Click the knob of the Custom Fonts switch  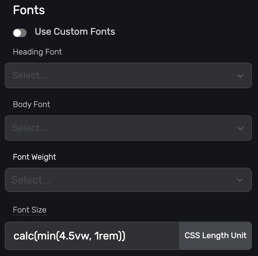tap(17, 33)
